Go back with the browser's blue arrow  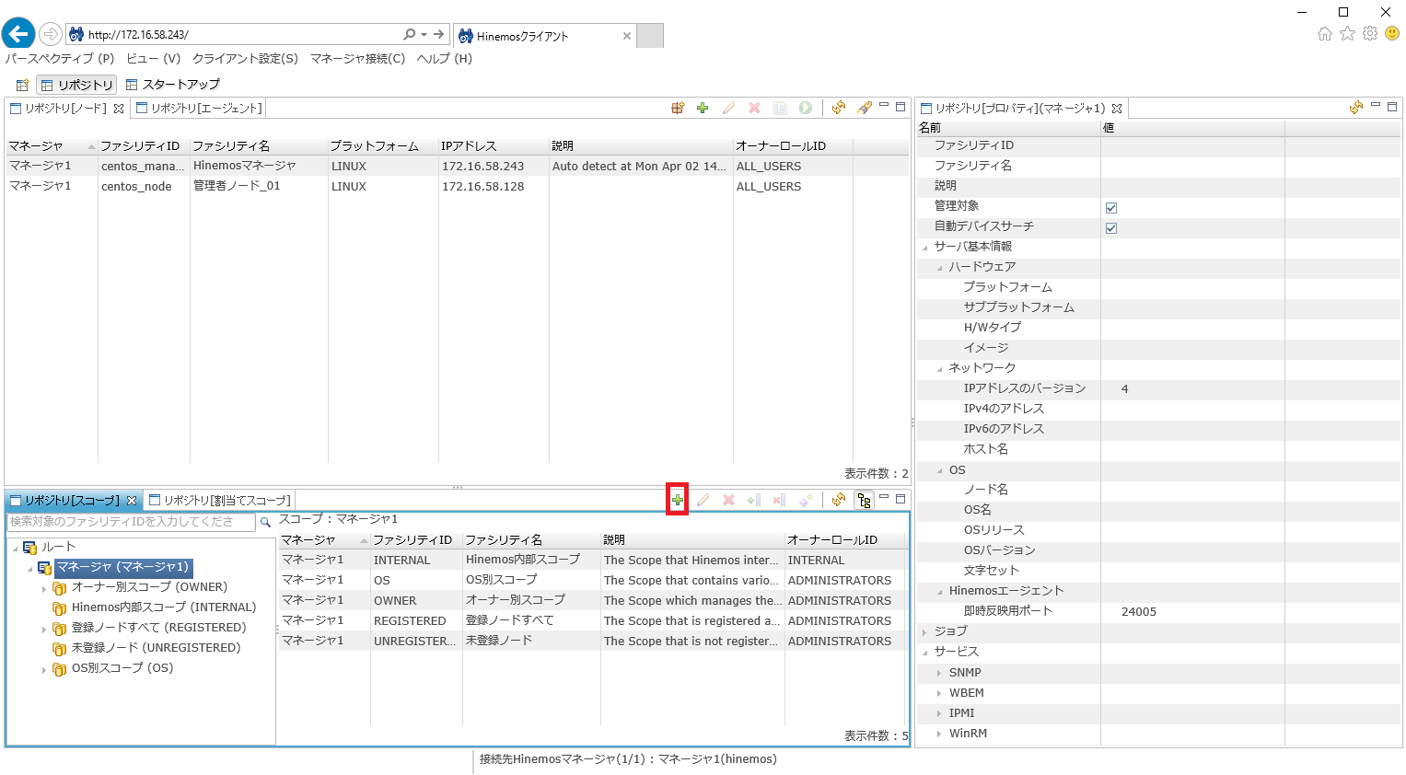pyautogui.click(x=18, y=35)
